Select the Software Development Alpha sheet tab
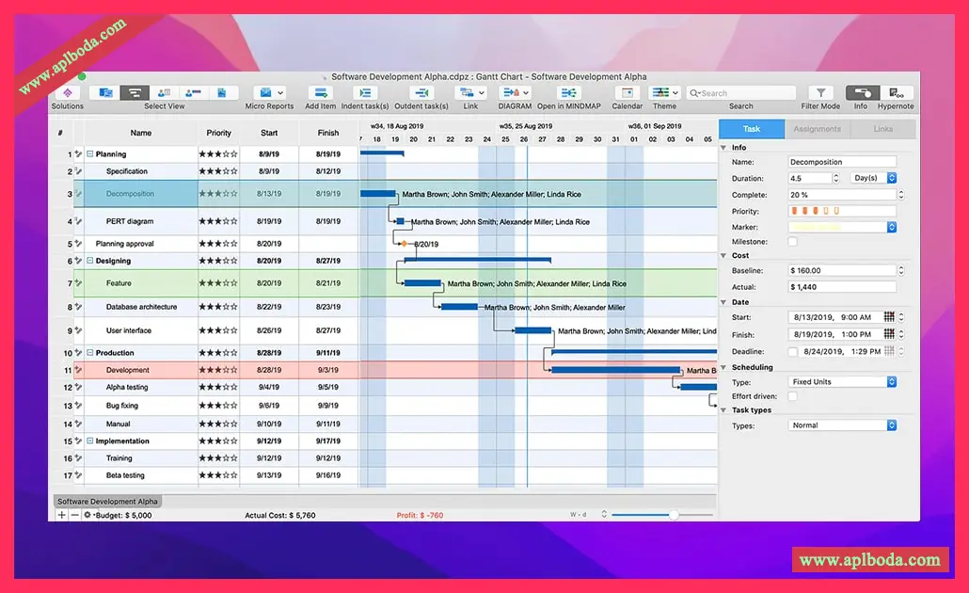 click(107, 502)
